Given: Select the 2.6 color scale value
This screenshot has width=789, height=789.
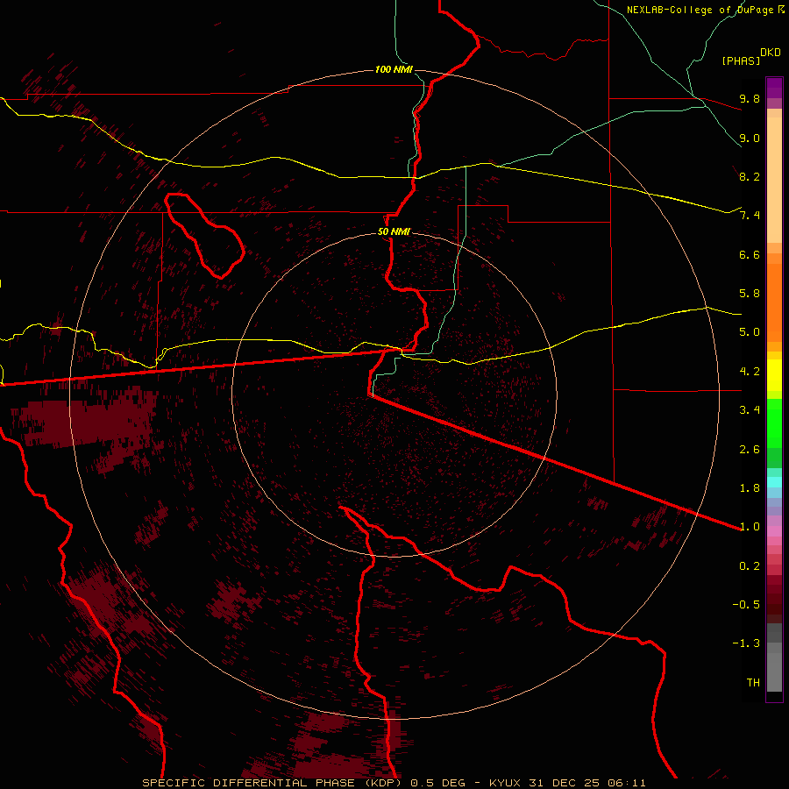Looking at the screenshot, I should (x=750, y=450).
